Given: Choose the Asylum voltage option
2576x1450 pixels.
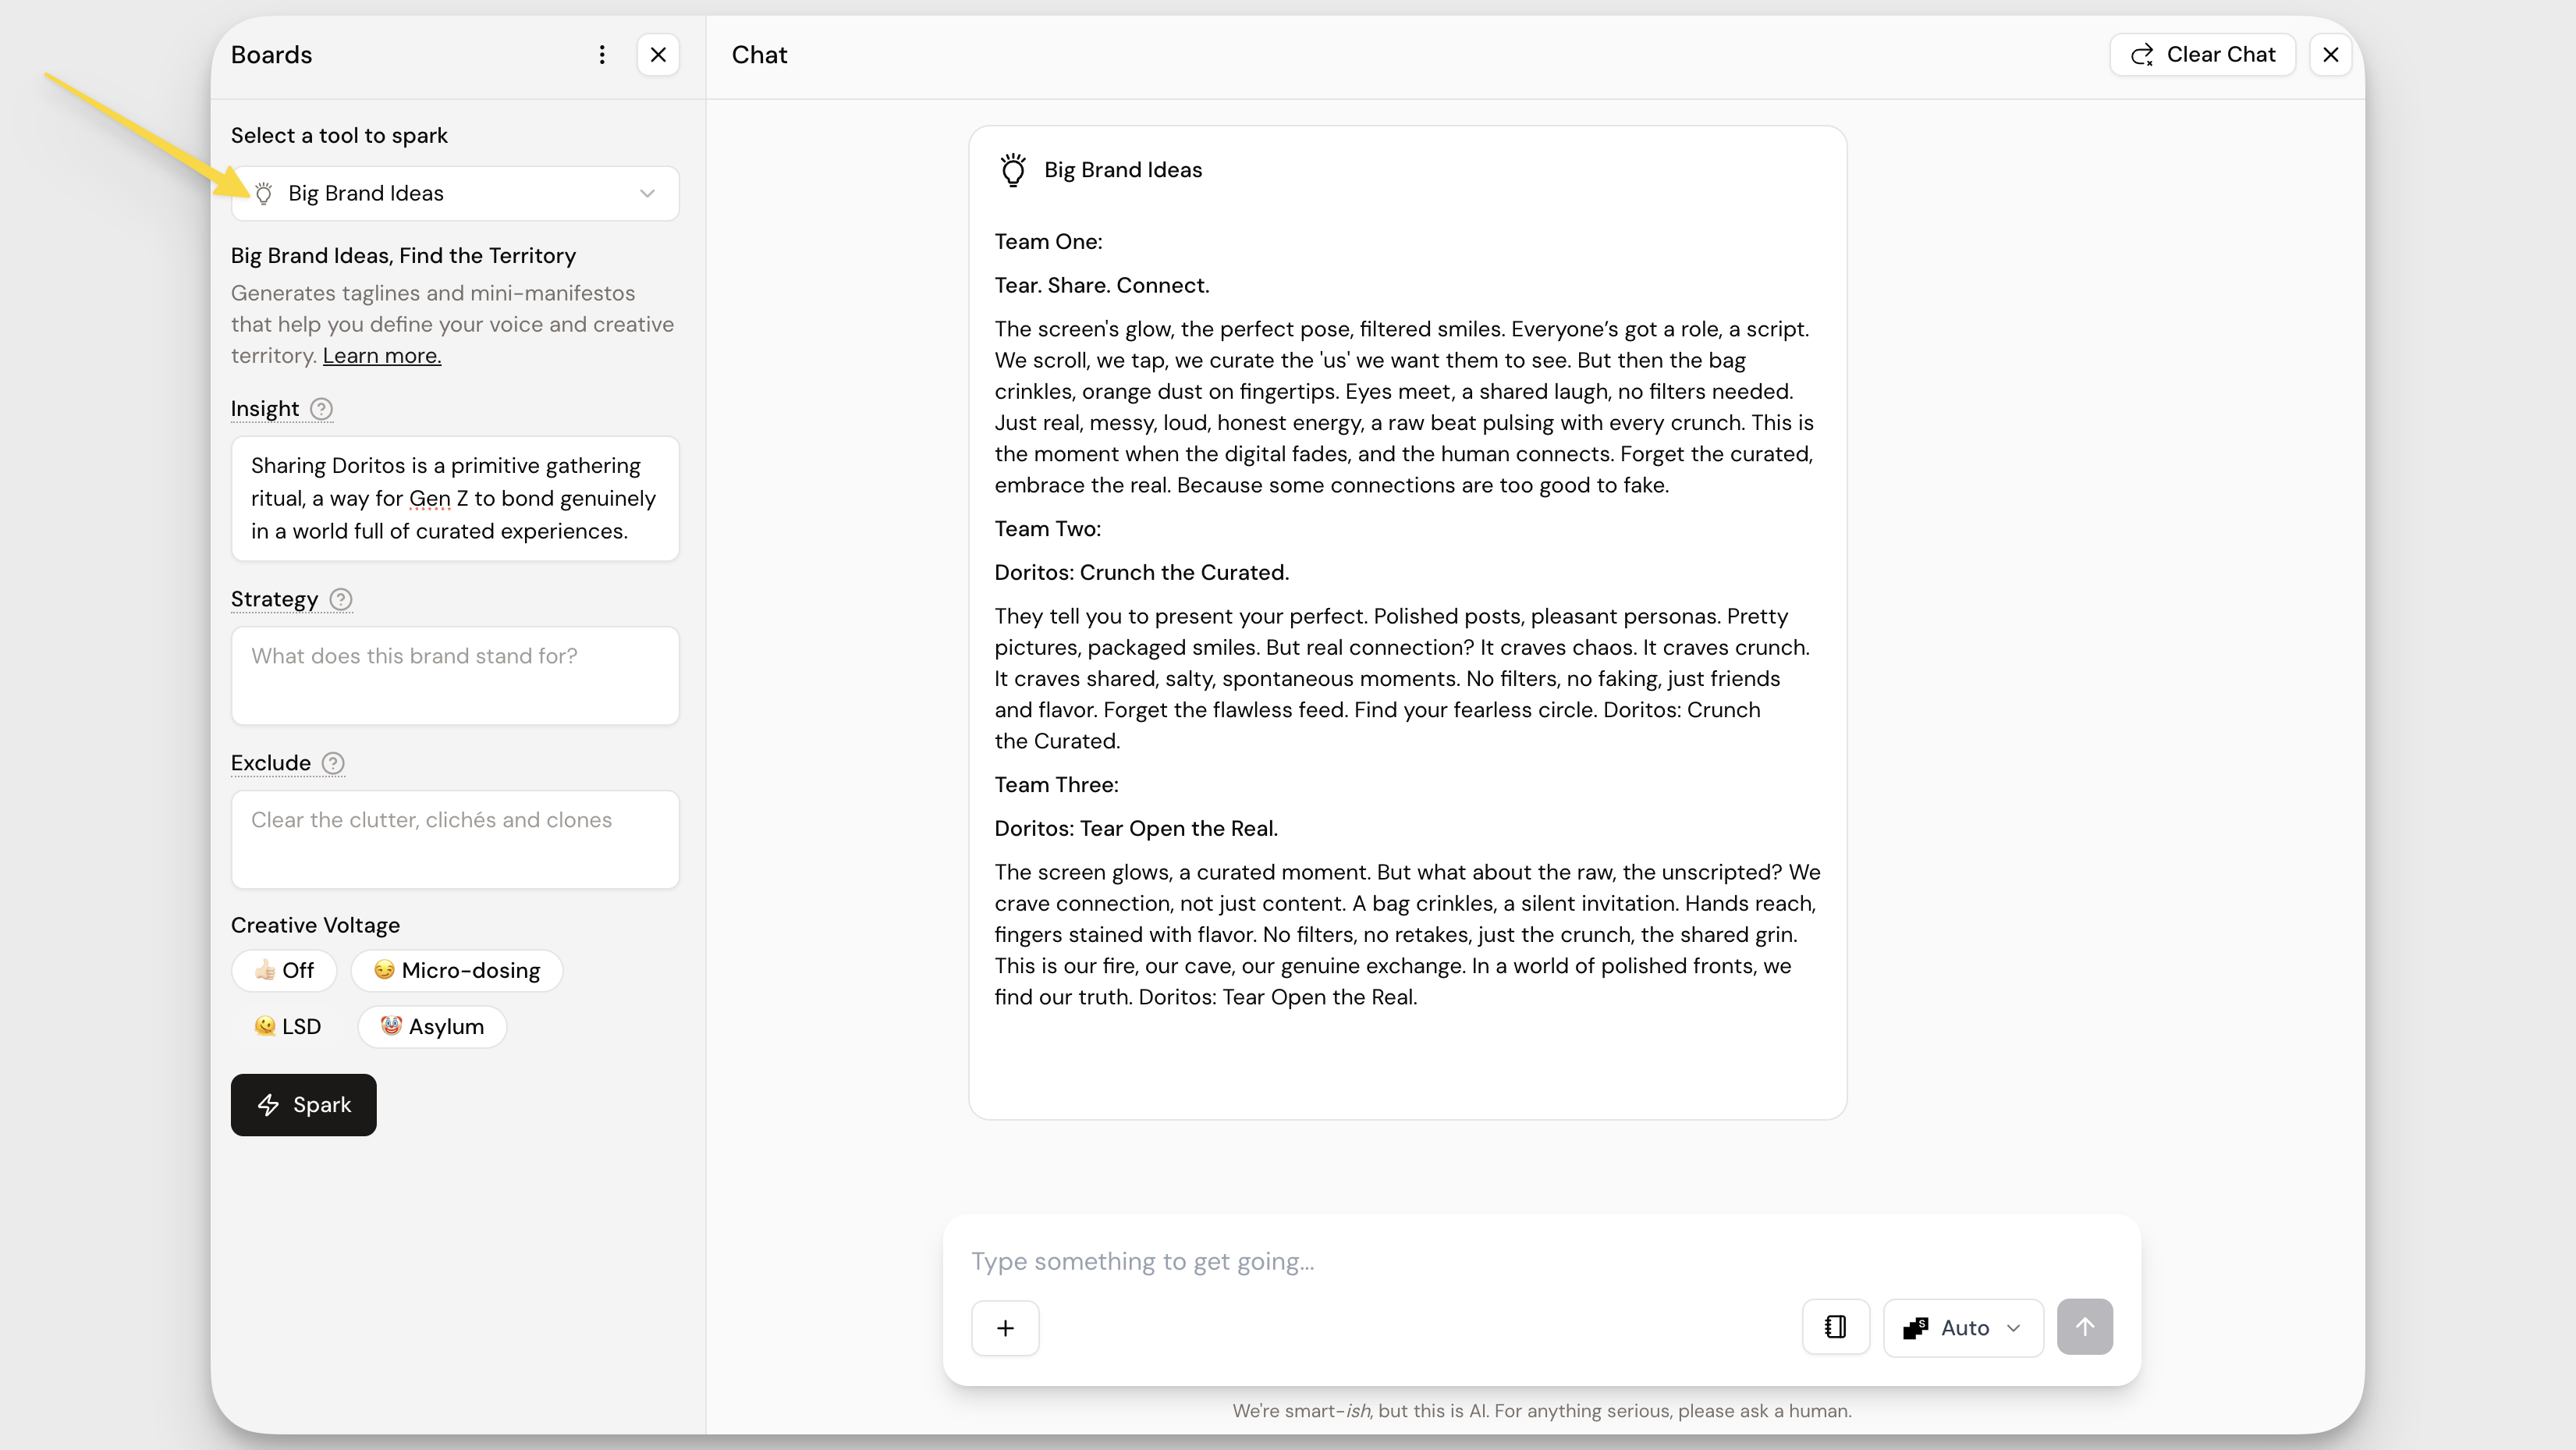Looking at the screenshot, I should (432, 1027).
